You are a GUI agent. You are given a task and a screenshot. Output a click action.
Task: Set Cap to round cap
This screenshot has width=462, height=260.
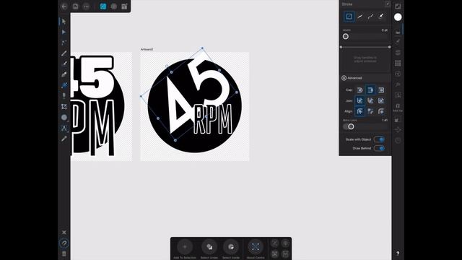(x=359, y=90)
